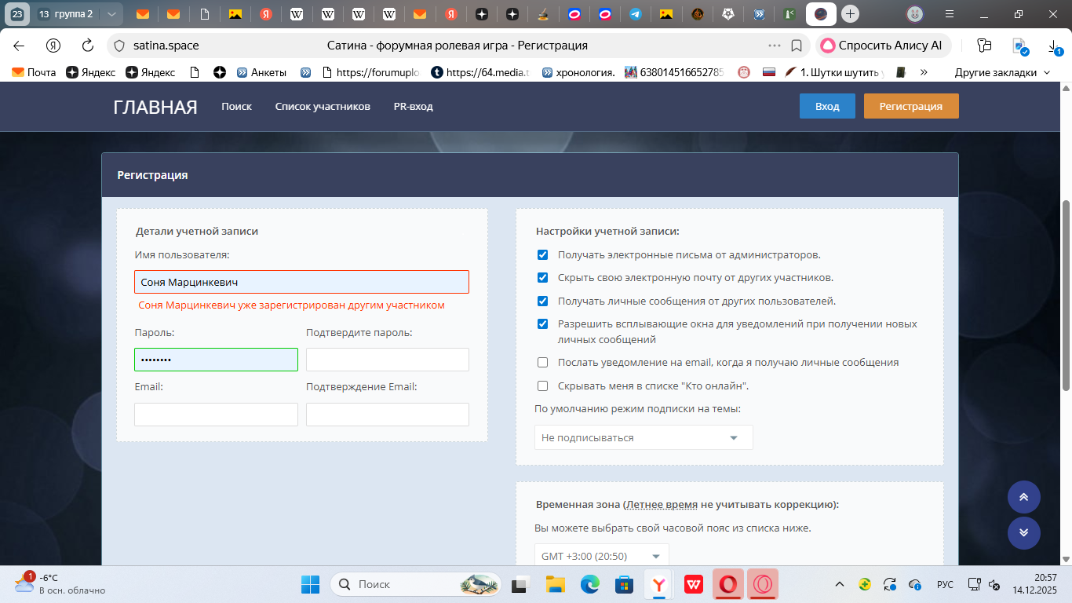Uncheck receiving emails from administrators
This screenshot has height=603, width=1072.
click(542, 255)
